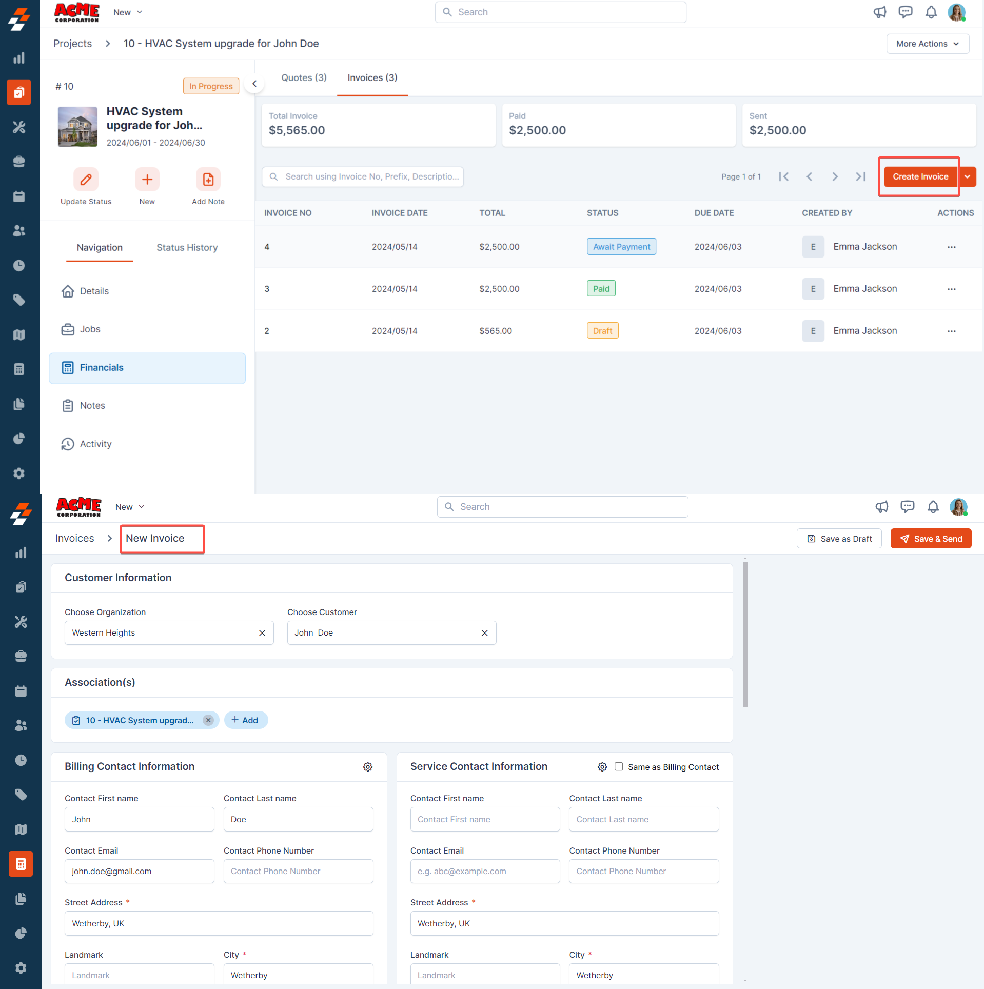Click the Save as Draft button
984x989 pixels.
click(x=839, y=538)
